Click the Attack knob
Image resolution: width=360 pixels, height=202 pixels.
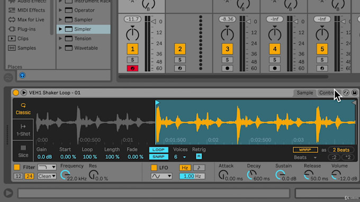[x=223, y=175]
